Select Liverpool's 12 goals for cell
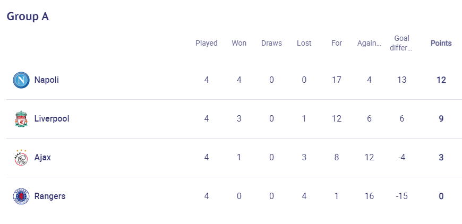 point(337,118)
